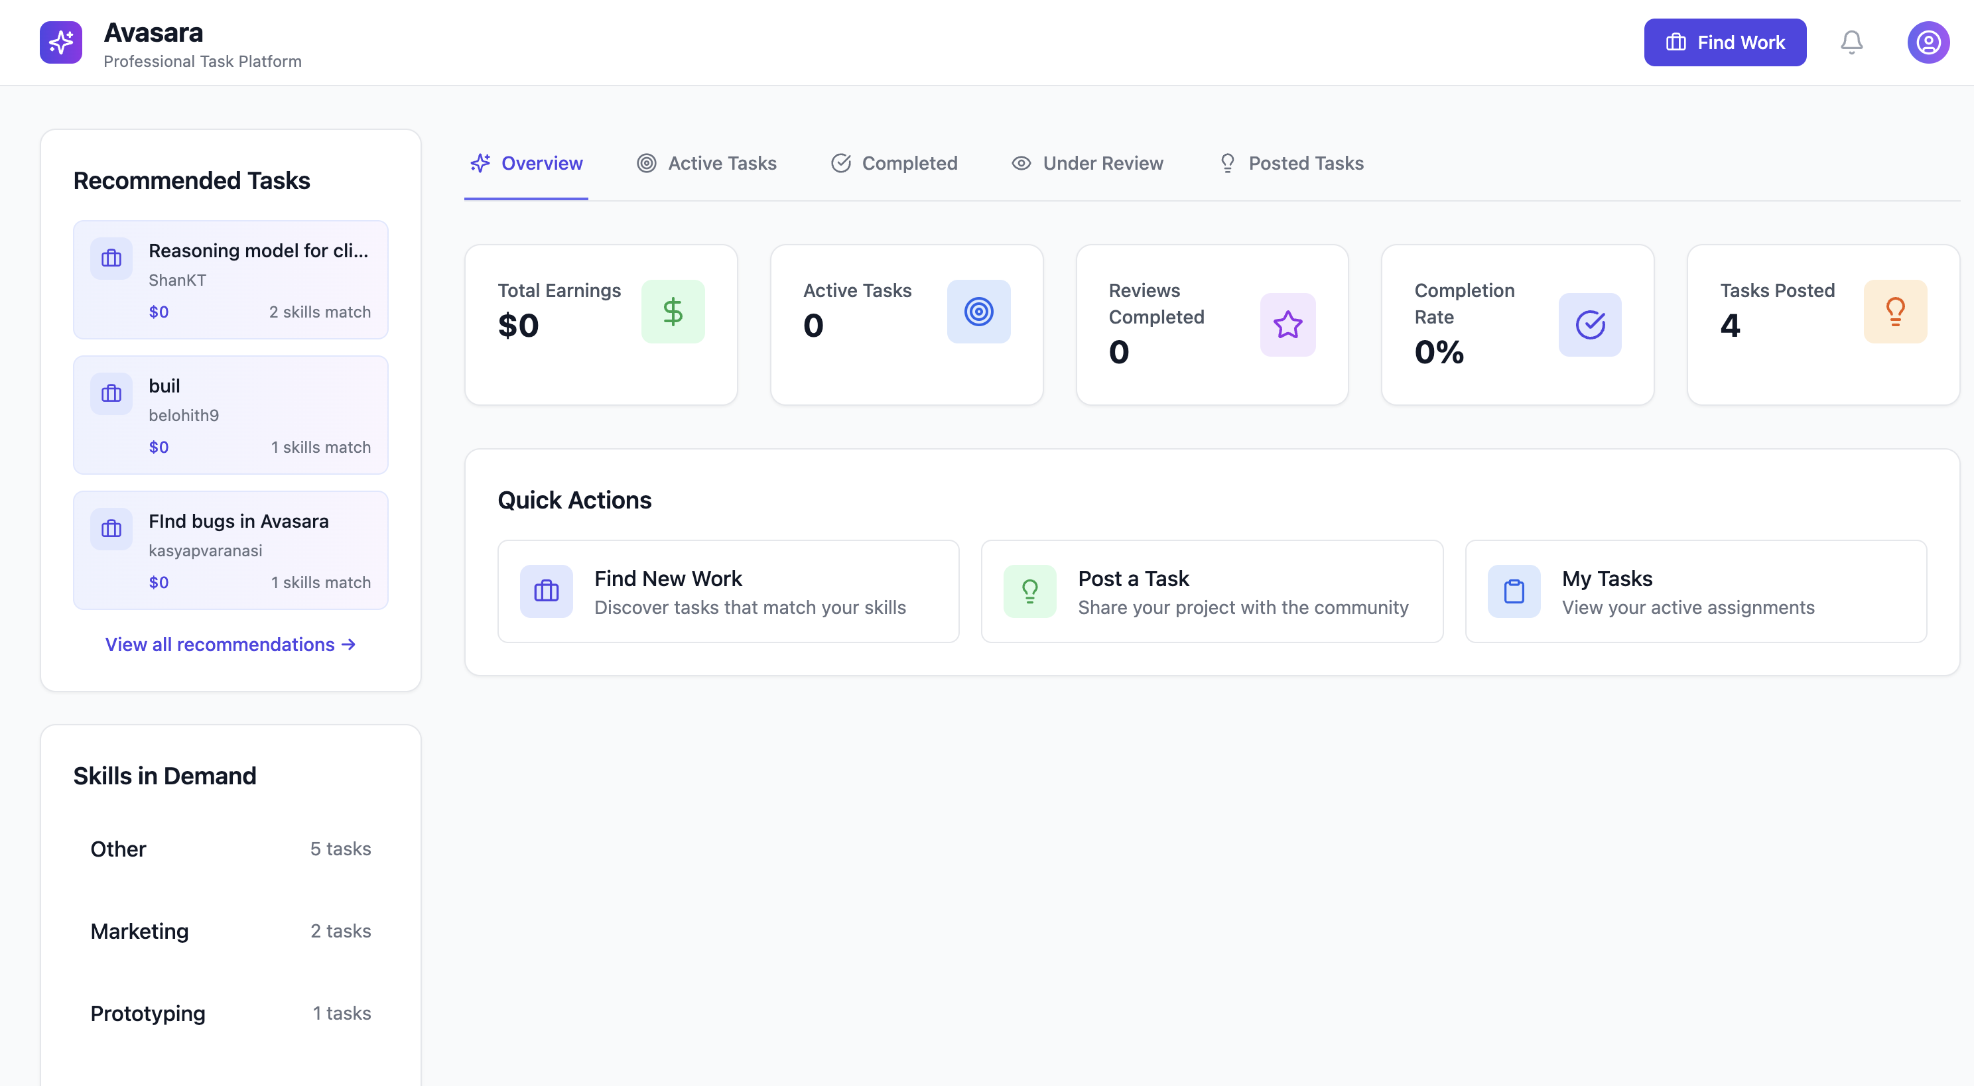This screenshot has height=1086, width=1974.
Task: Click the poster name ShanKT
Action: (x=177, y=280)
